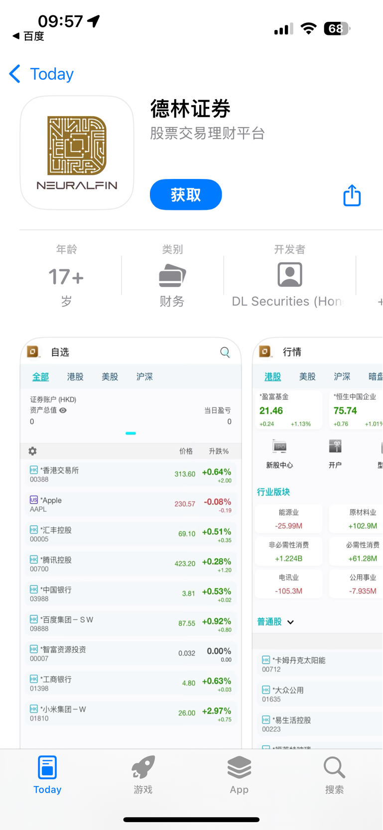Tap the cyan page indicator under account summary
This screenshot has width=383, height=830.
[131, 433]
